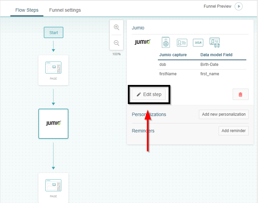
Task: Click the Add reminder button
Action: point(234,131)
